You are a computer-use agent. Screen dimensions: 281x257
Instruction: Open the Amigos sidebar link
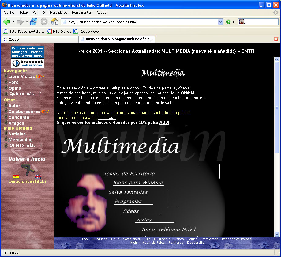point(16,123)
